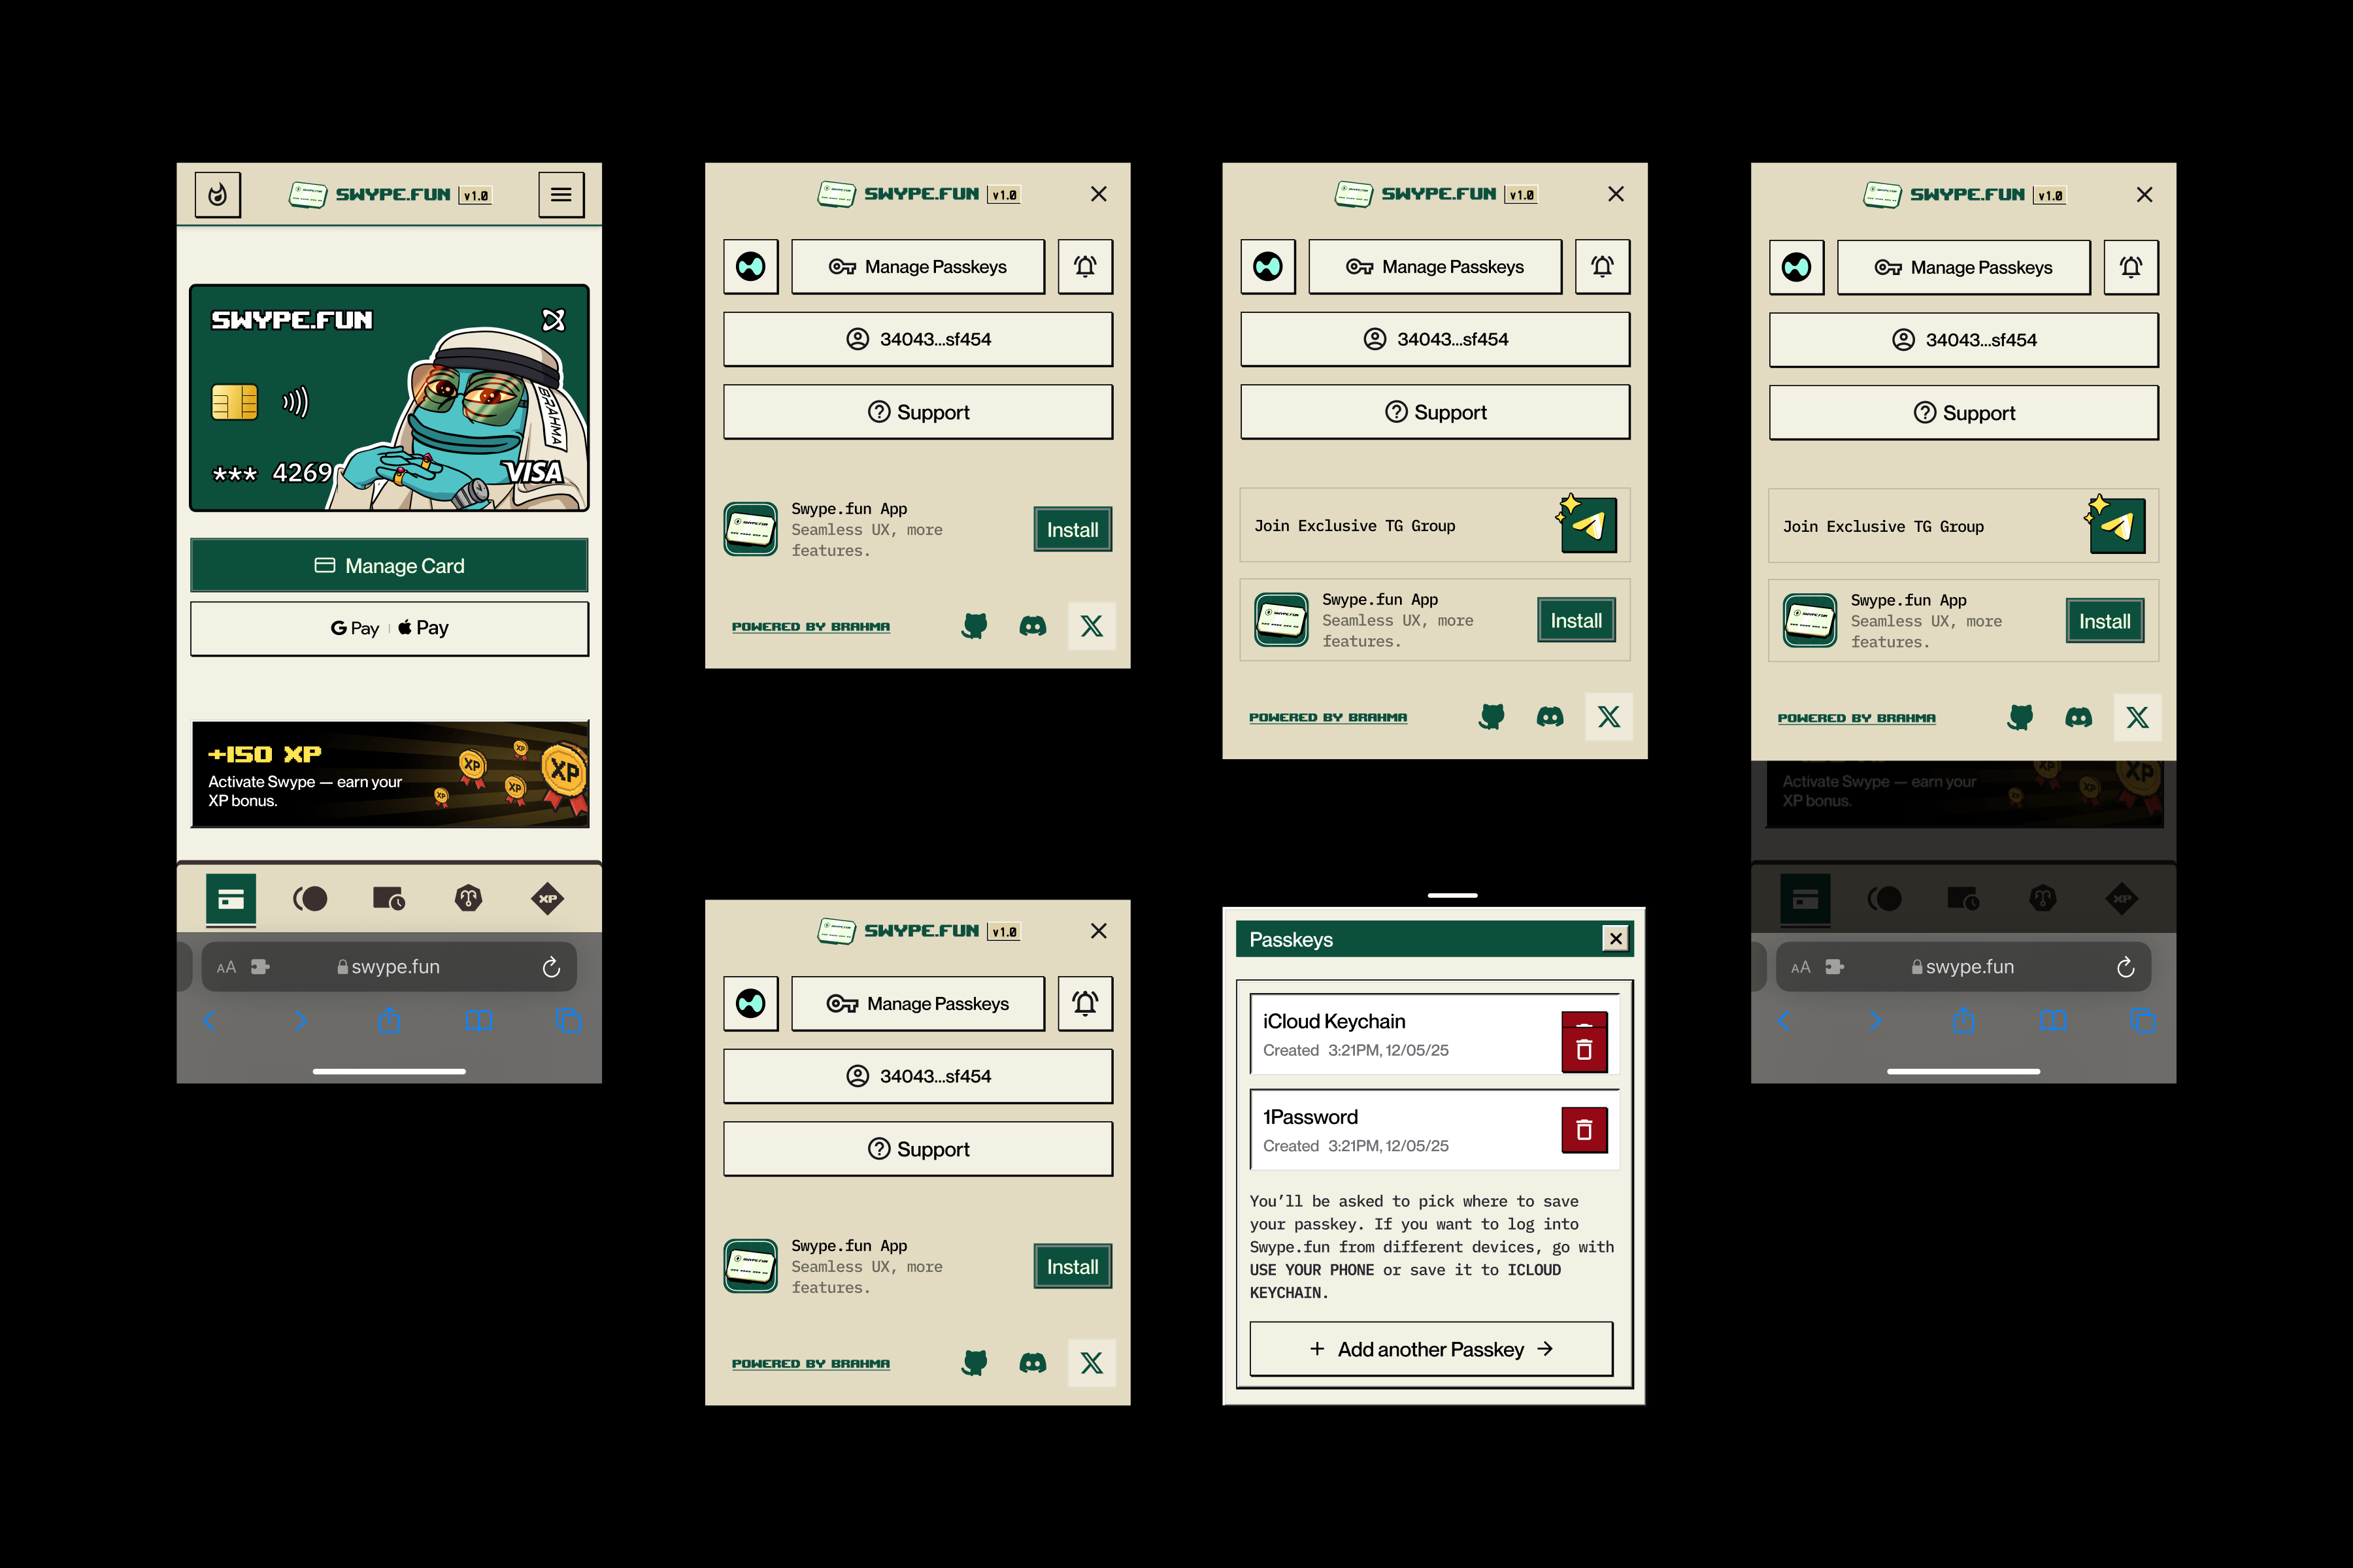
Task: Click the Manage Card button
Action: pyautogui.click(x=389, y=566)
